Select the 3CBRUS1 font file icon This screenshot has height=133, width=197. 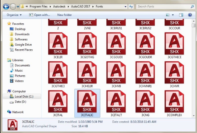(116, 22)
